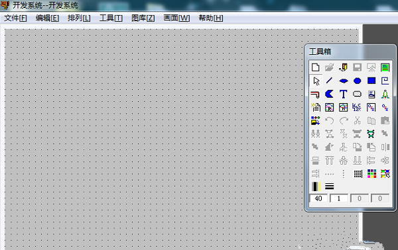Image resolution: width=398 pixels, height=250 pixels.
Task: Select the blue pie sector shape tool
Action: click(x=330, y=94)
